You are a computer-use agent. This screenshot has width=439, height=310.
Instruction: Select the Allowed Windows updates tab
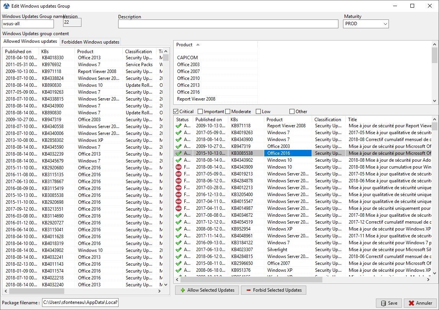30,41
